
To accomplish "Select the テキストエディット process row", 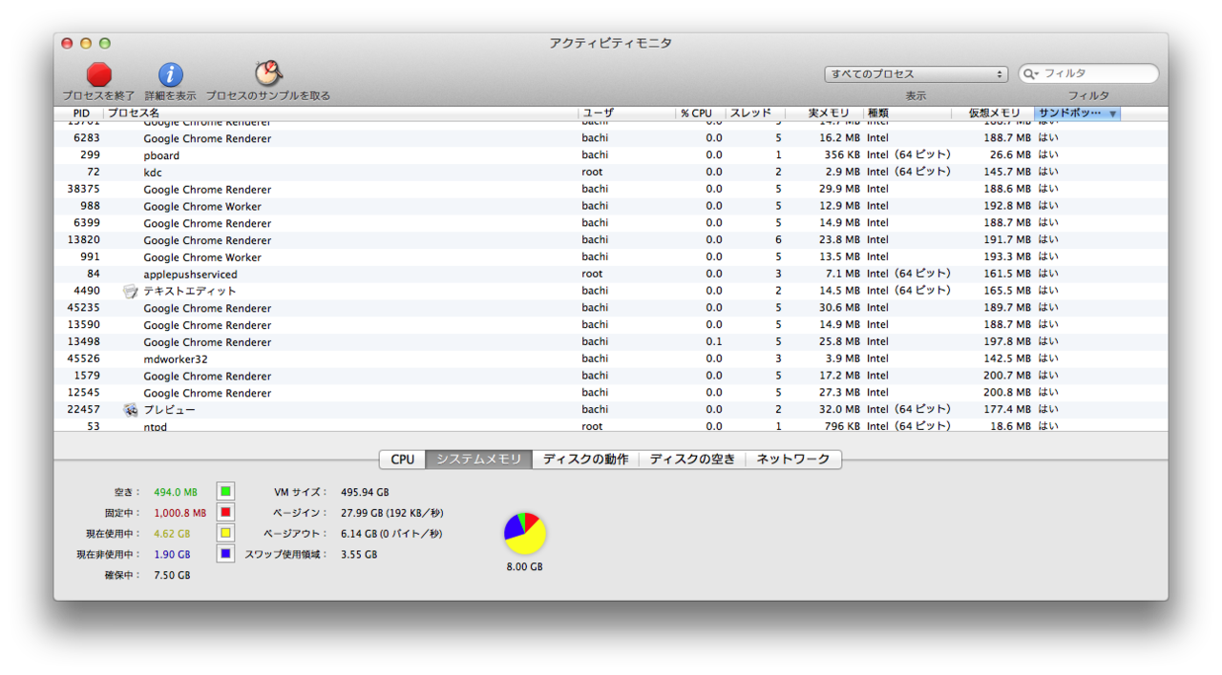I will point(611,292).
